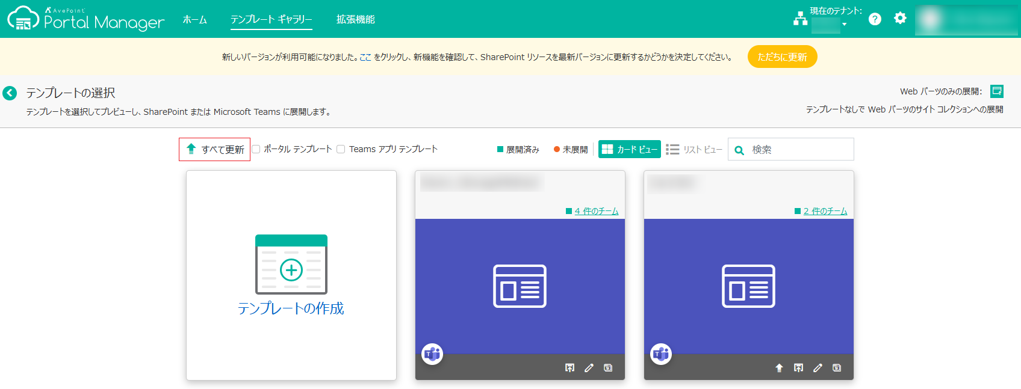1021x389 pixels.
Task: Click the green 展開済み legend marker
Action: coord(500,149)
